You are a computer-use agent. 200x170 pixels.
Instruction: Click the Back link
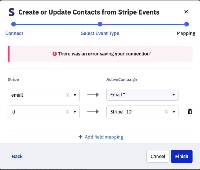pyautogui.click(x=17, y=156)
